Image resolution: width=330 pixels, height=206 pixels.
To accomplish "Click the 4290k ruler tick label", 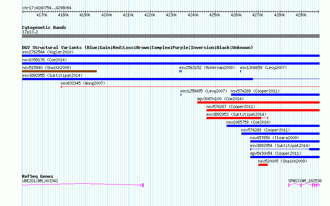I will pos(301,15).
